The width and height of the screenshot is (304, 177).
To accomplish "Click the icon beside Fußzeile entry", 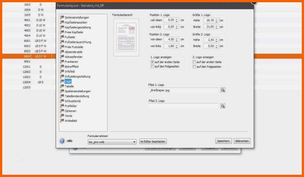I will click(62, 37).
